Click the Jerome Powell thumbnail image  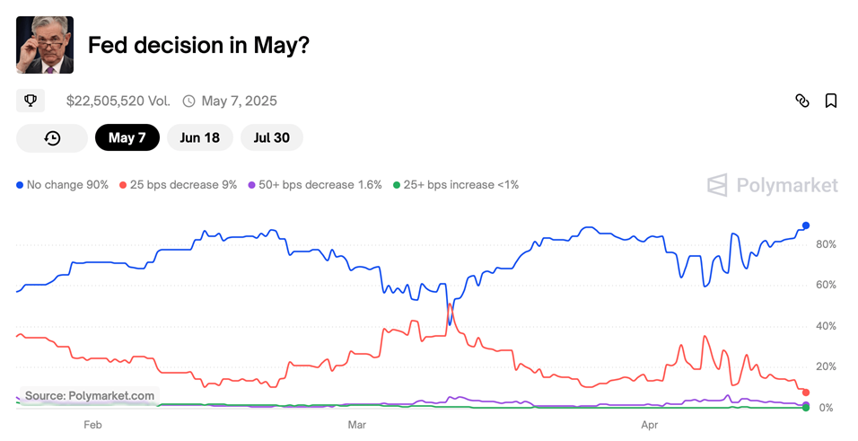pyautogui.click(x=45, y=45)
